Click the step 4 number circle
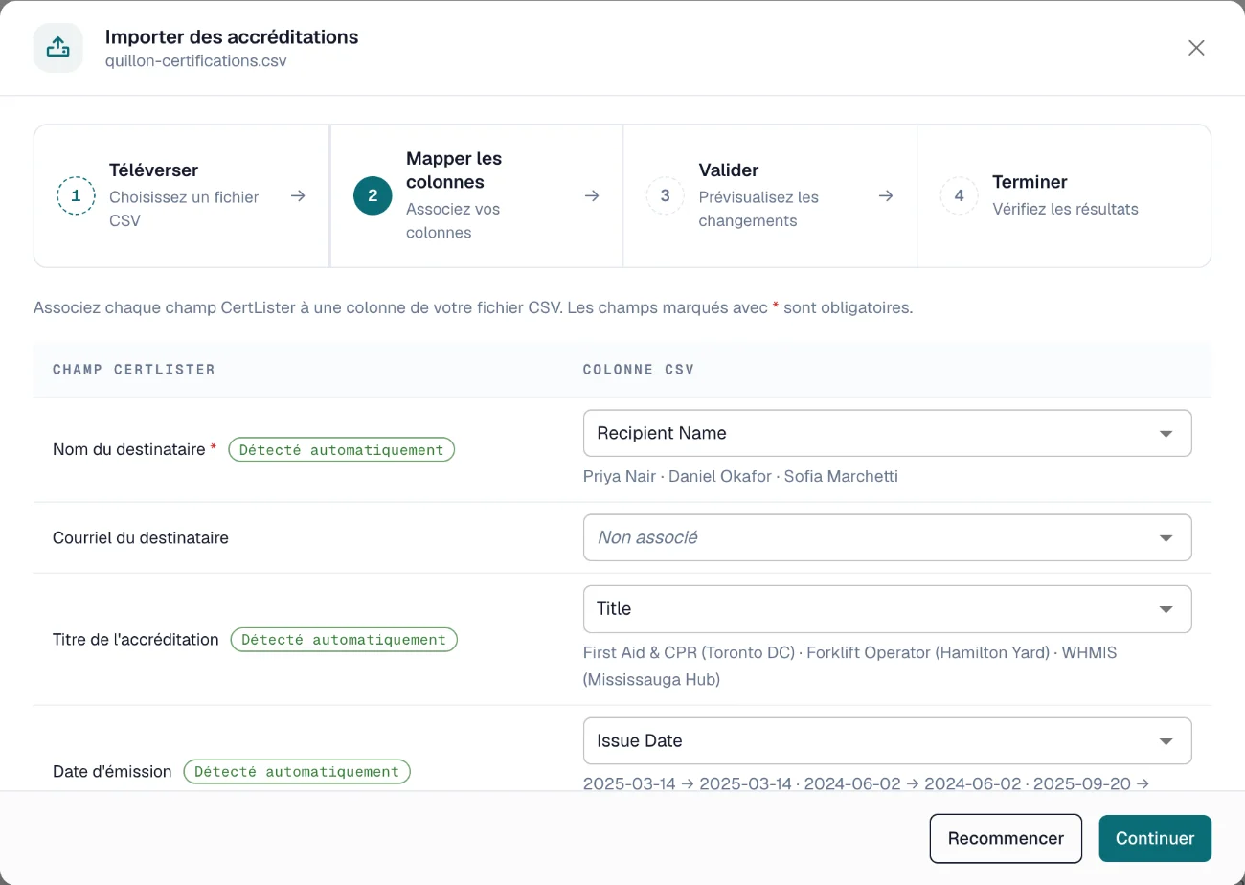1245x885 pixels. [960, 195]
